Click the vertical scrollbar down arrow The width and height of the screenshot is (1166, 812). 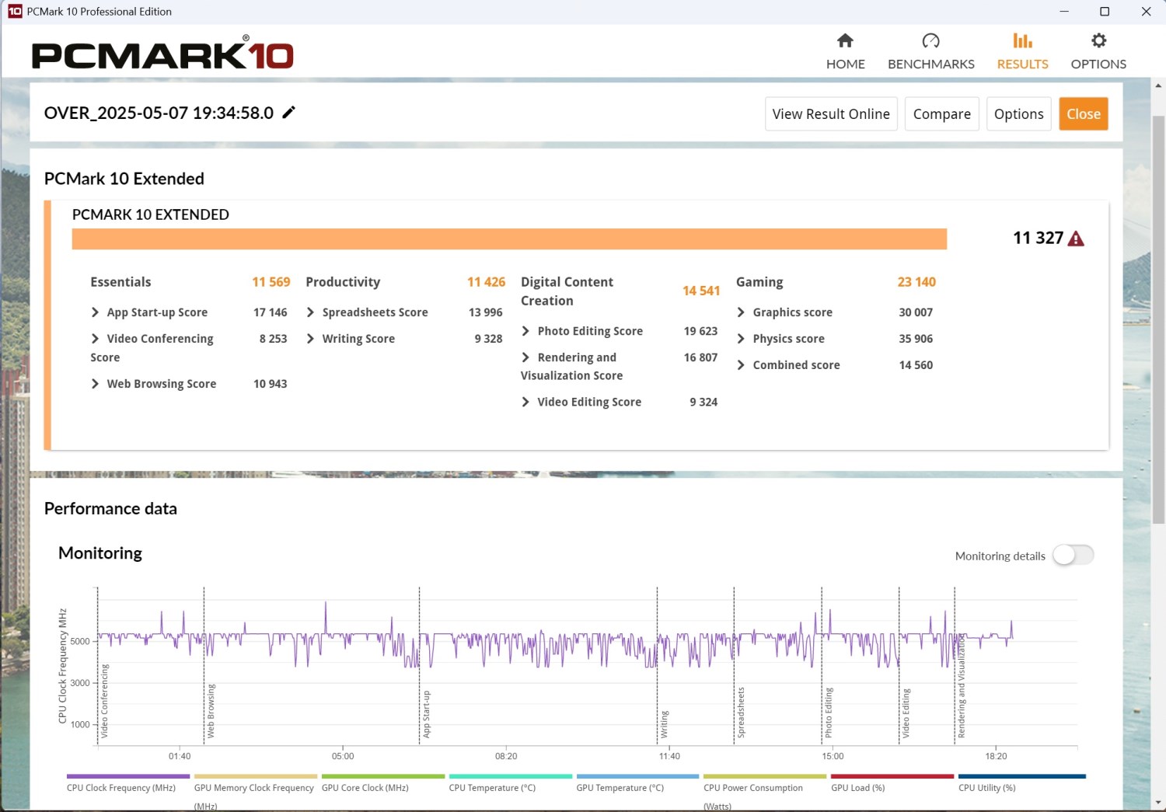[x=1158, y=803]
